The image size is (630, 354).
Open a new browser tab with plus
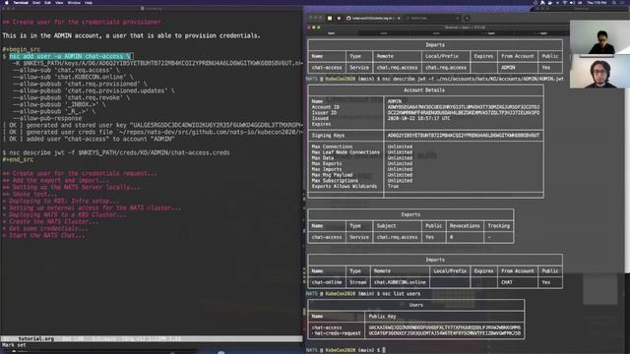[467, 18]
